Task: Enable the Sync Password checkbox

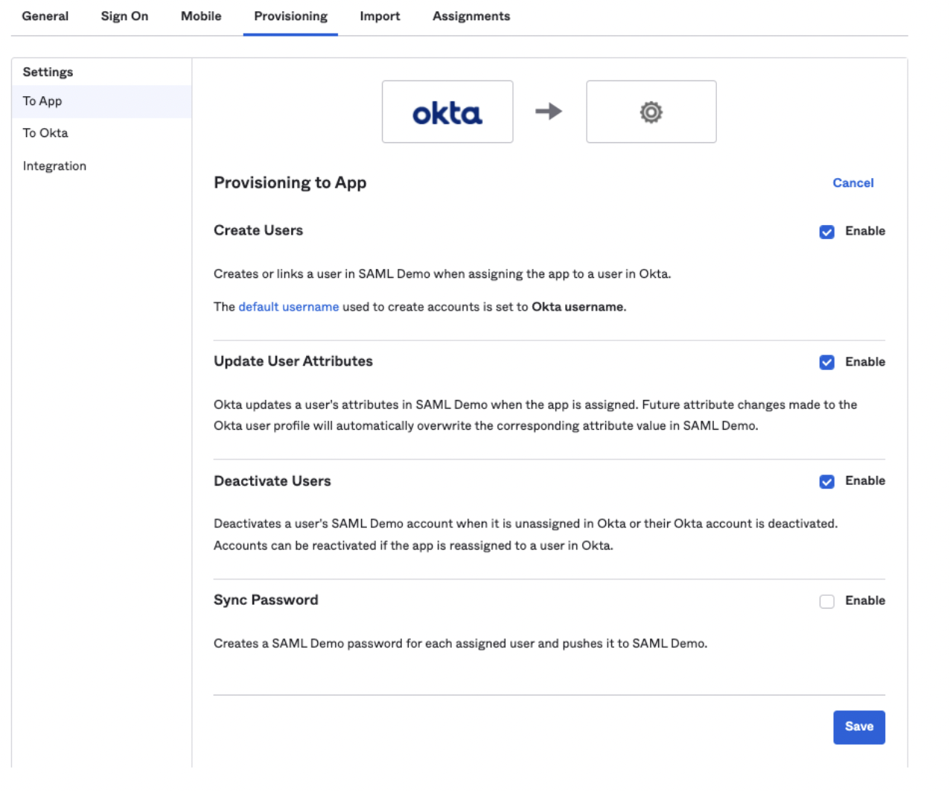Action: (826, 601)
